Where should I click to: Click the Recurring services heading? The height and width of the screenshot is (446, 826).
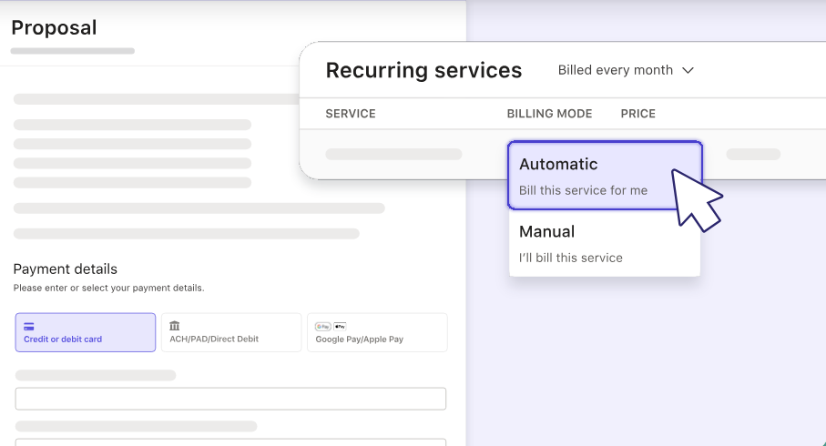click(423, 70)
